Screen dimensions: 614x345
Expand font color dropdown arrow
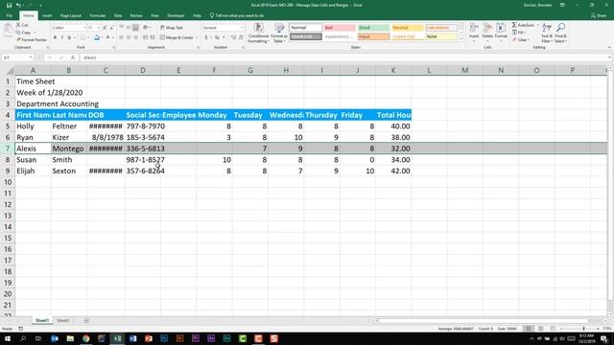coord(113,37)
